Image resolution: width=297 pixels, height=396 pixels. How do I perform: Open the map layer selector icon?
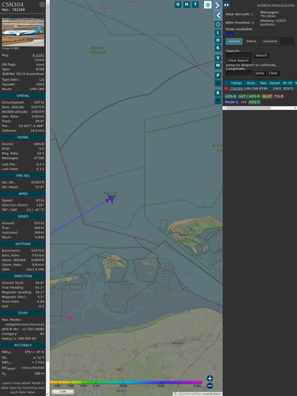tap(208, 4)
